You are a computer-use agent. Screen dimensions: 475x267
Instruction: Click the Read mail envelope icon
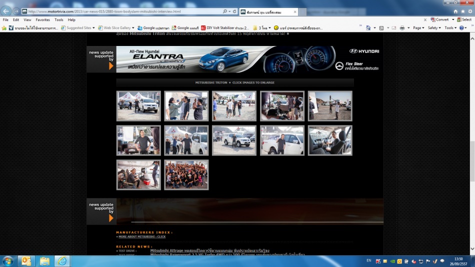coord(394,28)
